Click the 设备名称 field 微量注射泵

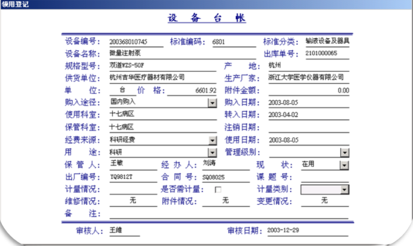click(x=183, y=54)
